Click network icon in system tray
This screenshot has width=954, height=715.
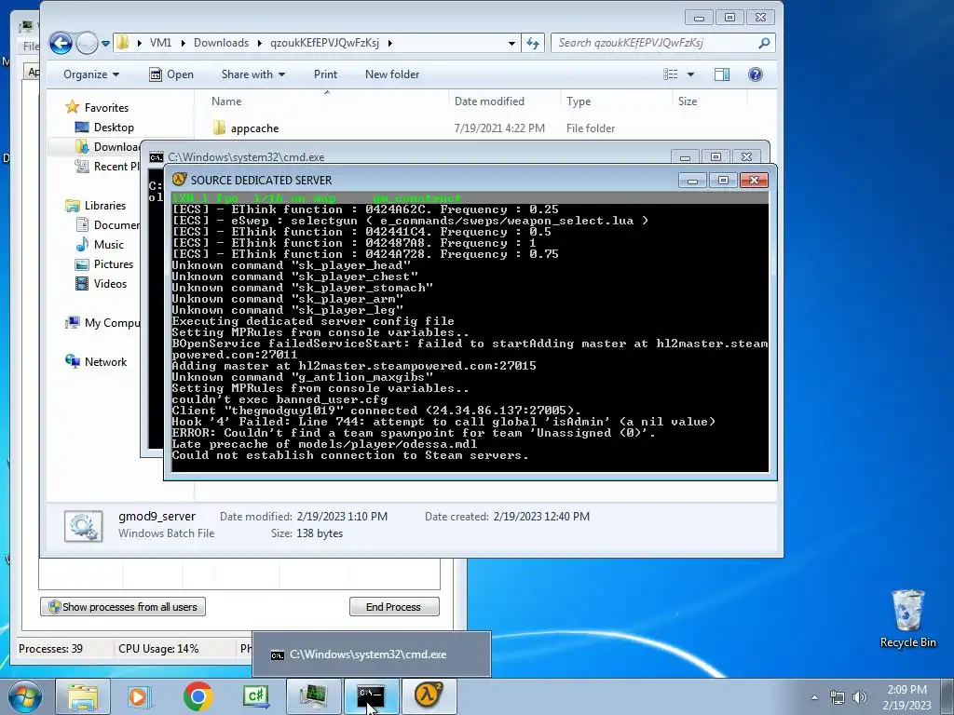[x=838, y=697]
